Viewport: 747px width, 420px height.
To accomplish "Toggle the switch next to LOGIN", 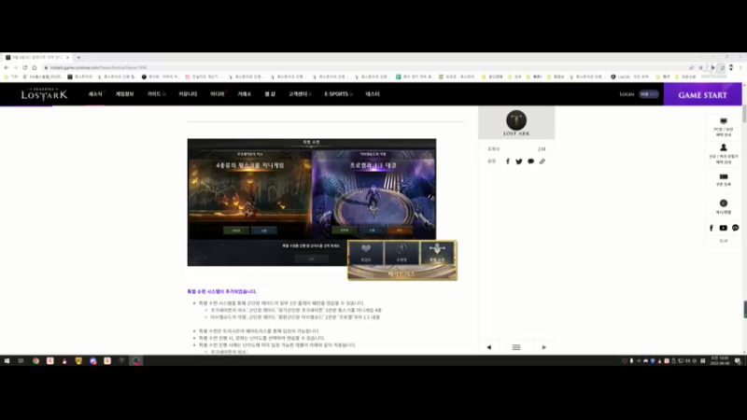I will pos(649,94).
